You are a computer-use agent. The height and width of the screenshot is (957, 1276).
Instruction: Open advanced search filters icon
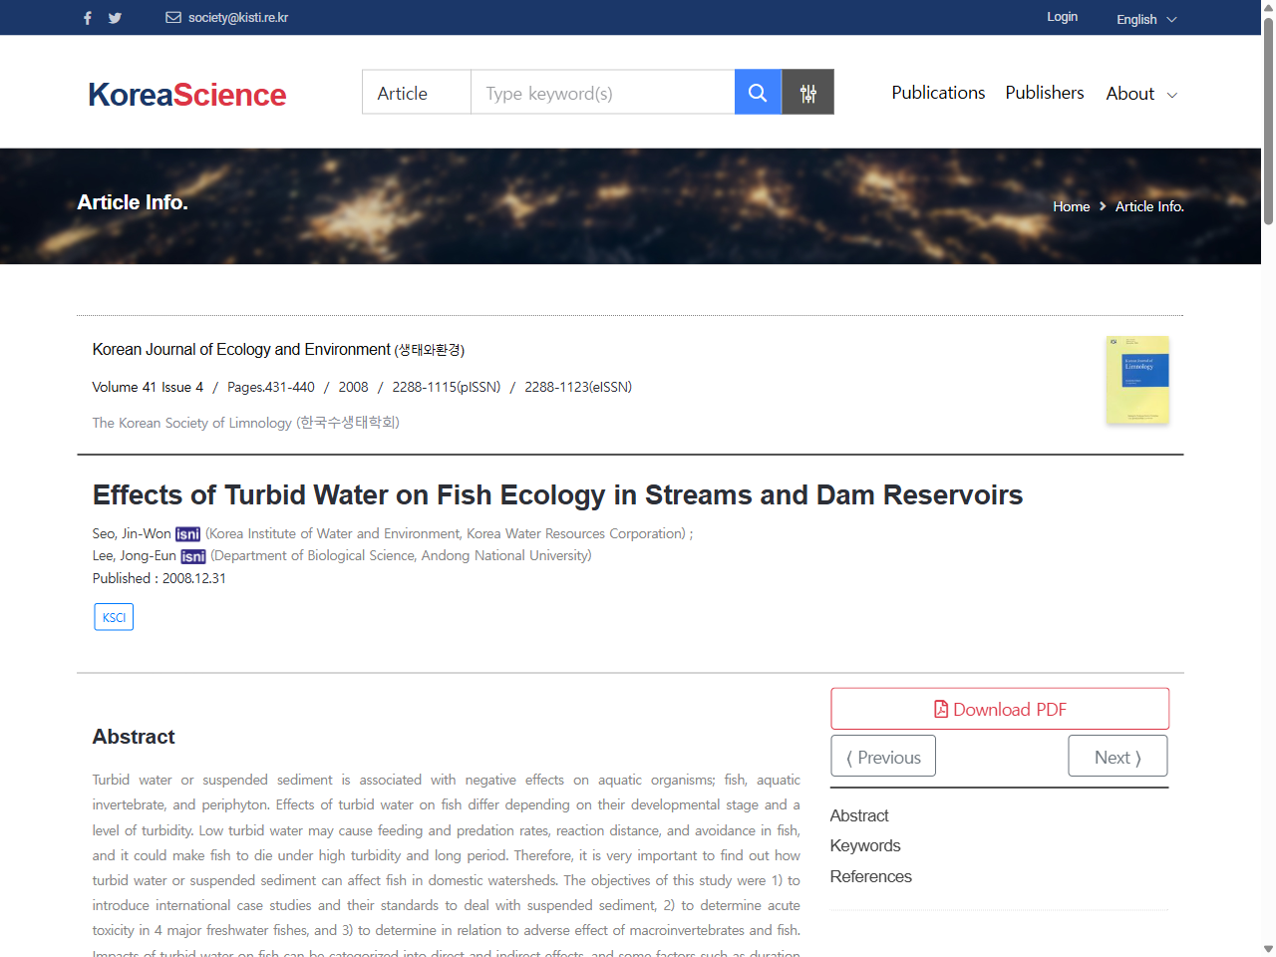(x=807, y=92)
